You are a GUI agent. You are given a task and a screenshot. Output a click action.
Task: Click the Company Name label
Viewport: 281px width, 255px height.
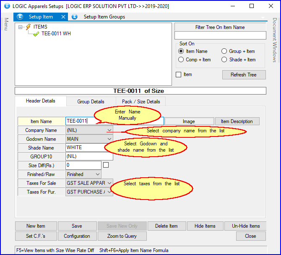coord(41,130)
